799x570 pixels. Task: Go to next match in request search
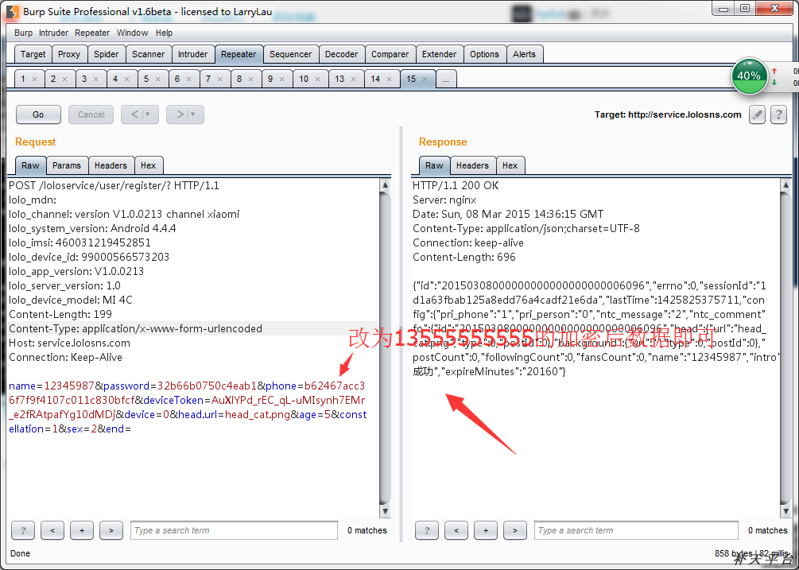pos(111,530)
